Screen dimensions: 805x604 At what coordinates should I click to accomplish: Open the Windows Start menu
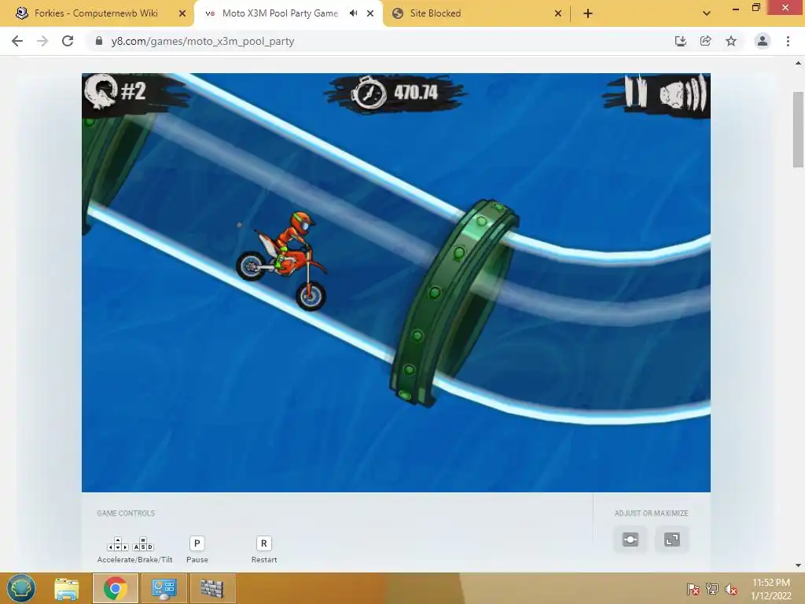pyautogui.click(x=21, y=588)
